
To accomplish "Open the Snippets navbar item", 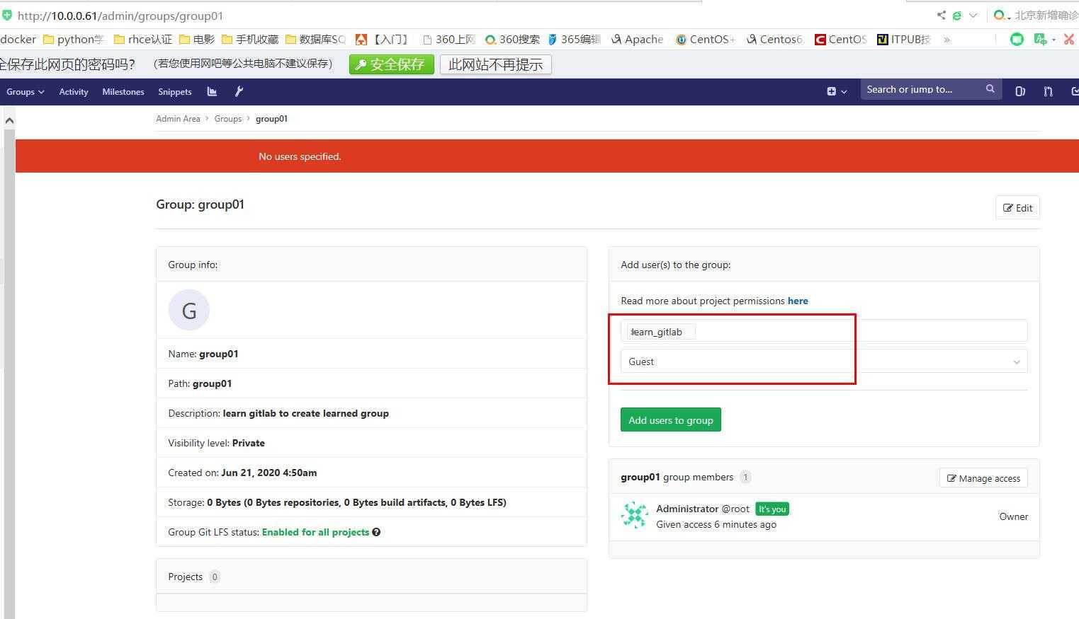I will pyautogui.click(x=175, y=92).
